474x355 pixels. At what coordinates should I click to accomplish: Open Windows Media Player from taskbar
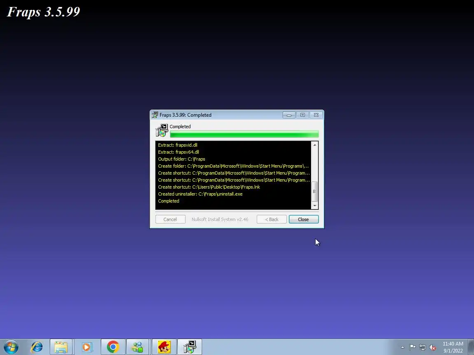coord(87,347)
